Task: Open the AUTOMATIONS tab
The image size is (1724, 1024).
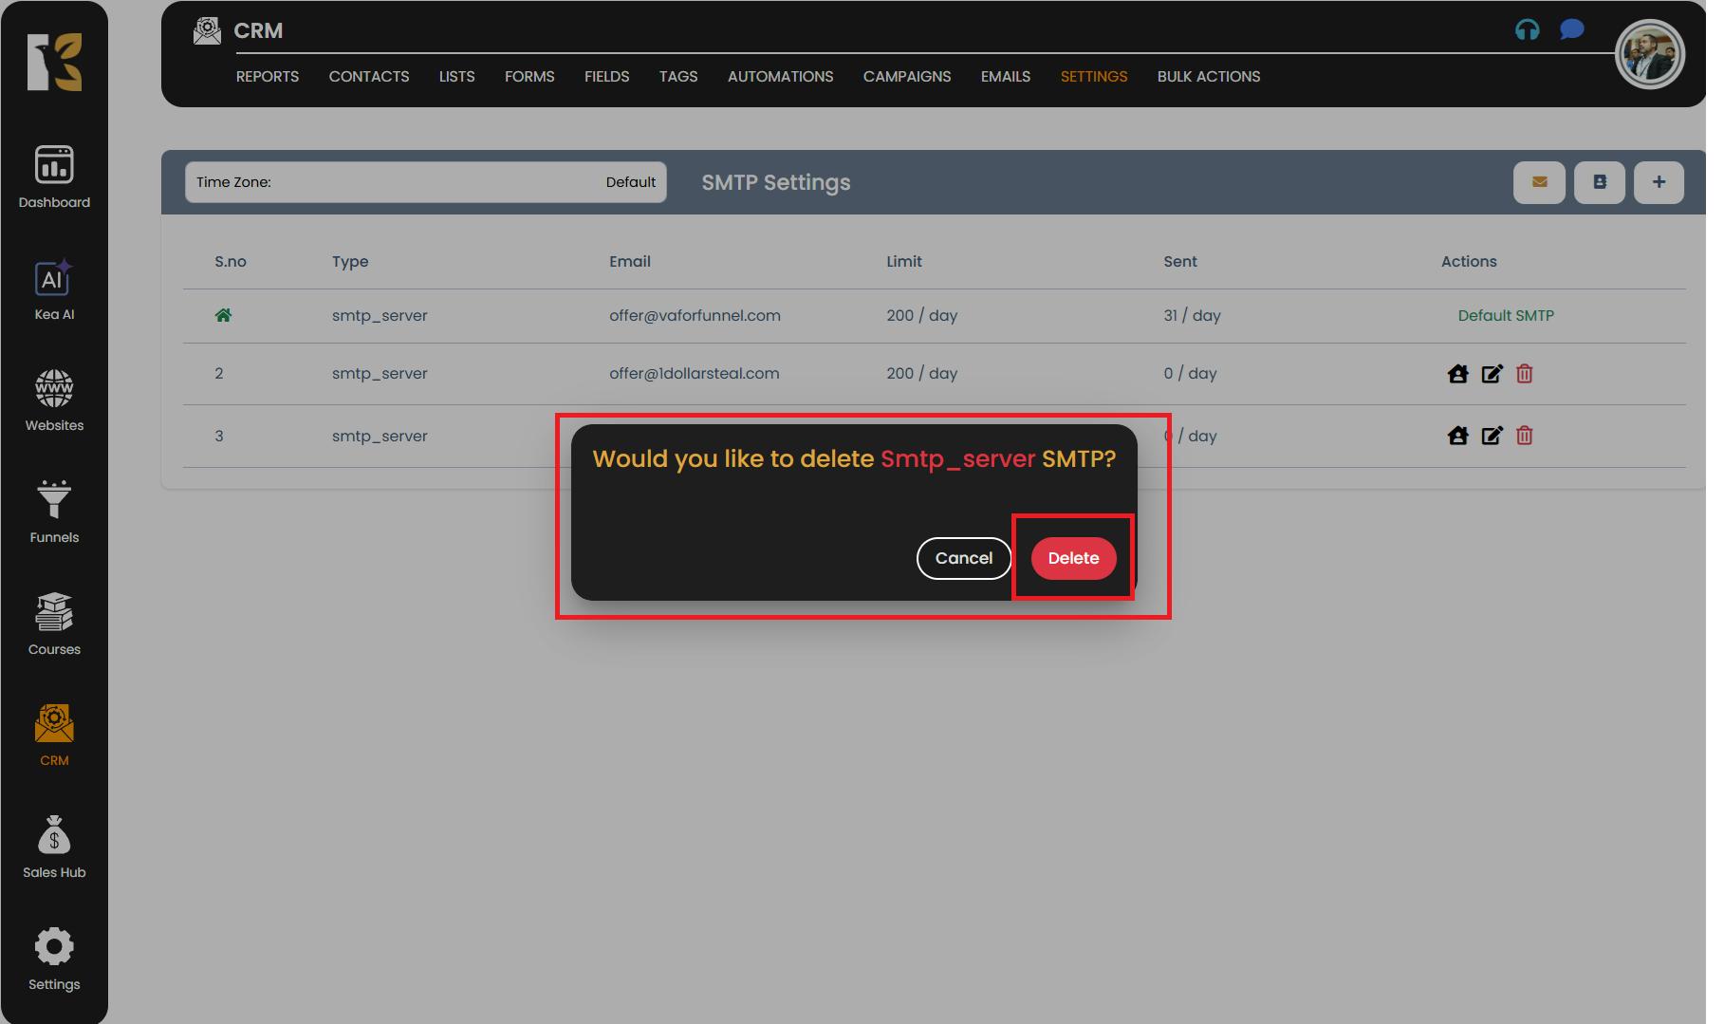Action: pos(780,77)
